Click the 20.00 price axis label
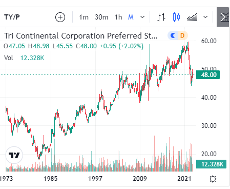The height and width of the screenshot is (189, 230). click(208, 154)
